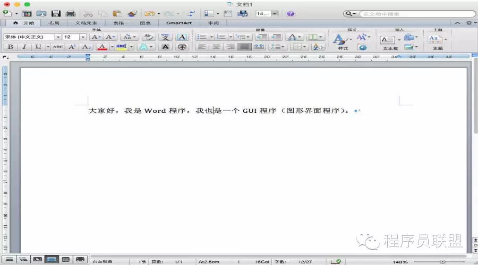Click the Sort A-Z icon
Viewport: 478px width, 265px height.
(319, 47)
